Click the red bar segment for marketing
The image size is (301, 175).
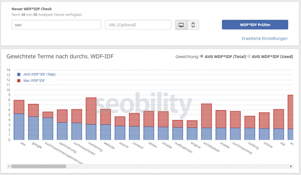pyautogui.click(x=91, y=111)
